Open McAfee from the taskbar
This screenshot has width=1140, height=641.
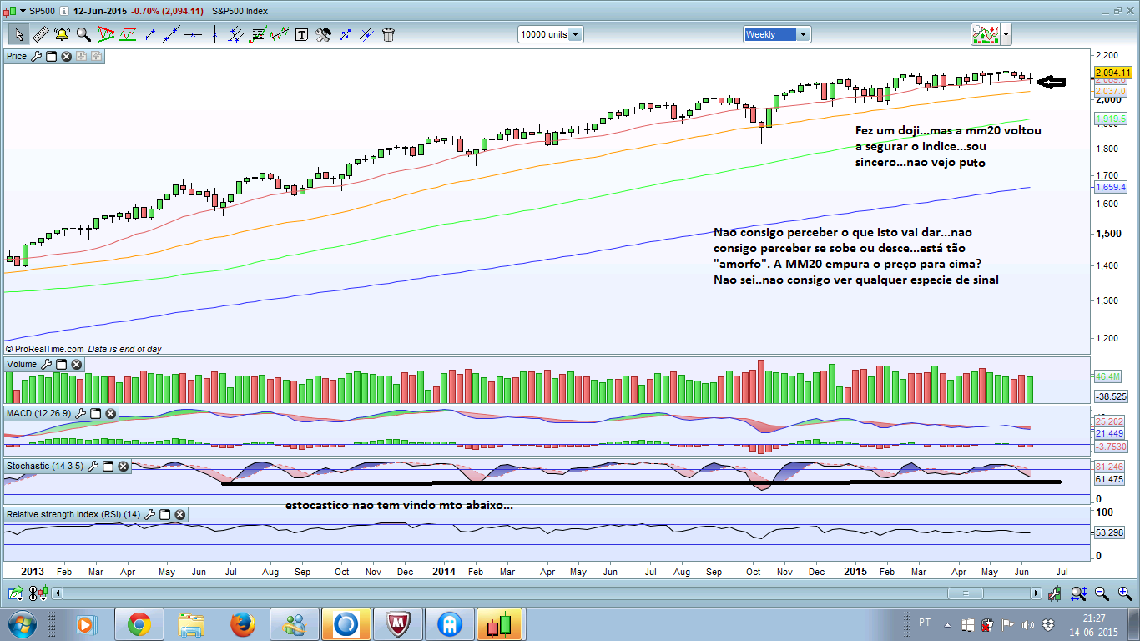click(x=397, y=624)
